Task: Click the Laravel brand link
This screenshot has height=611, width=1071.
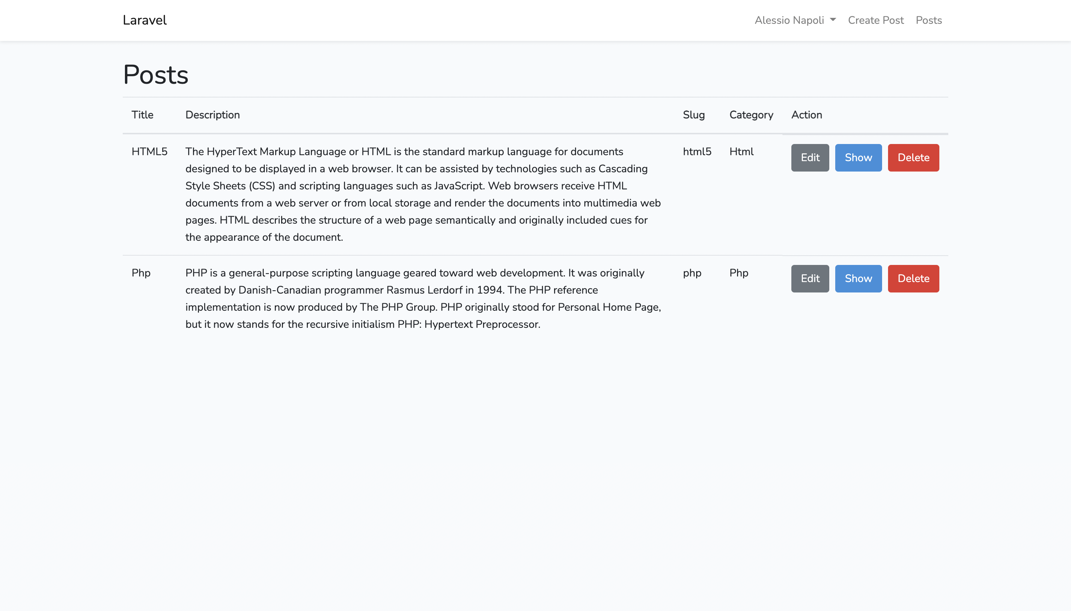Action: (x=144, y=20)
